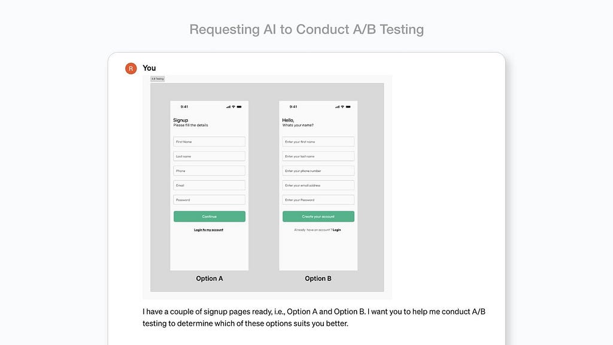Screen dimensions: 613x345
Task: Click Login to my account link
Action: [x=209, y=230]
